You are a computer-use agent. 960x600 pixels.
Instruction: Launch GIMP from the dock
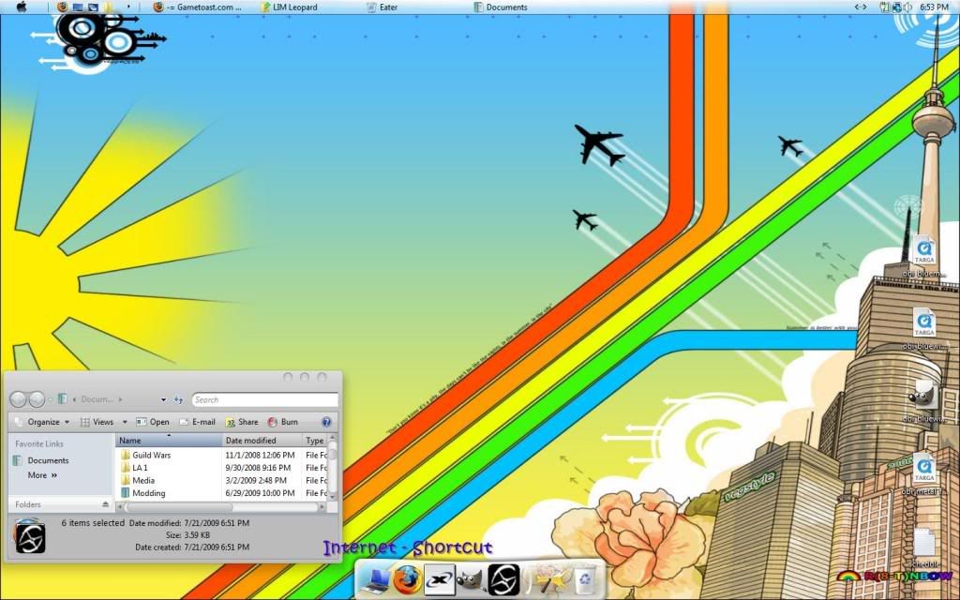pyautogui.click(x=472, y=579)
